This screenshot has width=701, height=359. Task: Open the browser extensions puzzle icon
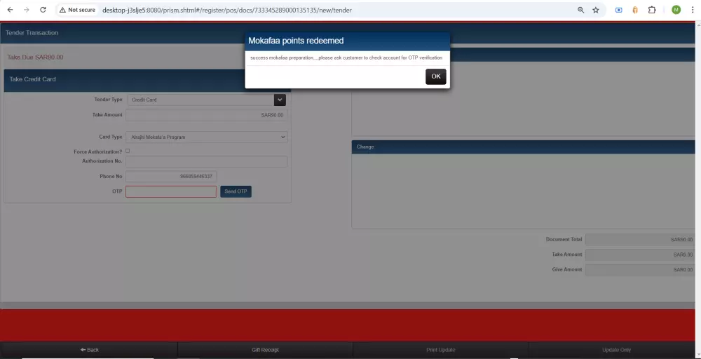[x=652, y=10]
